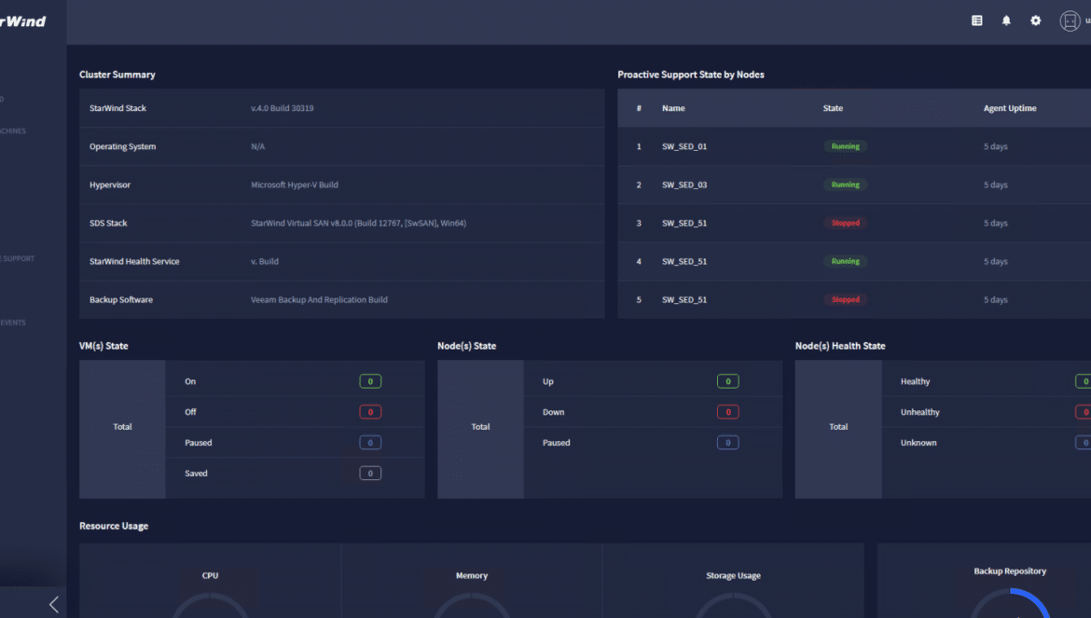Click the Veeam Backup And Replication Build value
Viewport: 1091px width, 618px height.
(x=319, y=299)
